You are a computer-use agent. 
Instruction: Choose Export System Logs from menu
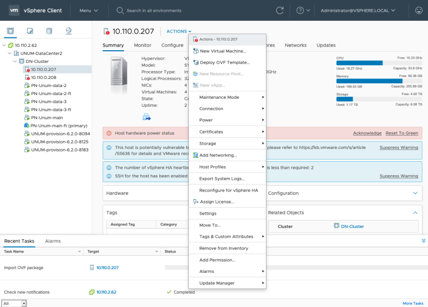[x=227, y=179]
